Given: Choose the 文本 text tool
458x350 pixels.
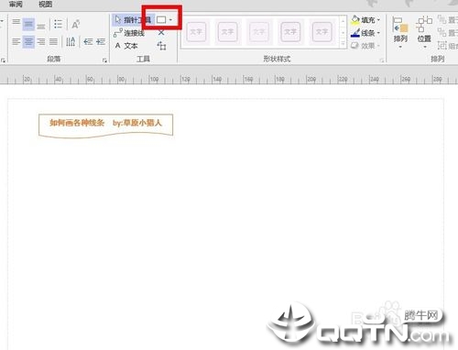Looking at the screenshot, I should [126, 46].
